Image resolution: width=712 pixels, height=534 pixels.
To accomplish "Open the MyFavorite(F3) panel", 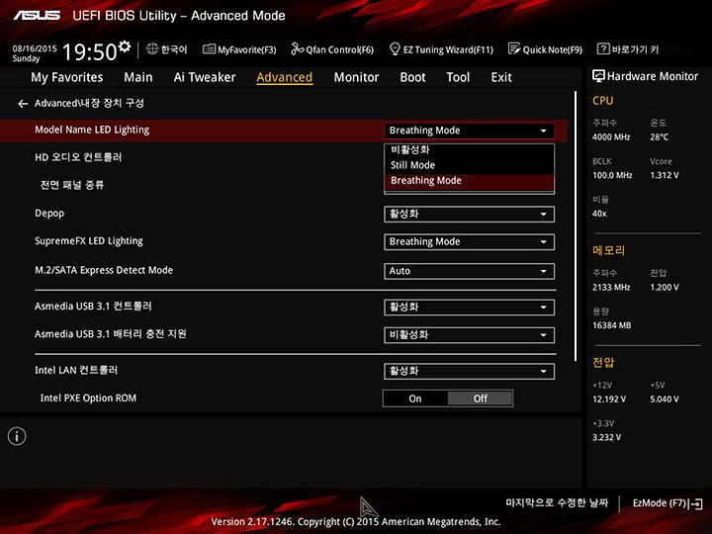I will pos(239,49).
